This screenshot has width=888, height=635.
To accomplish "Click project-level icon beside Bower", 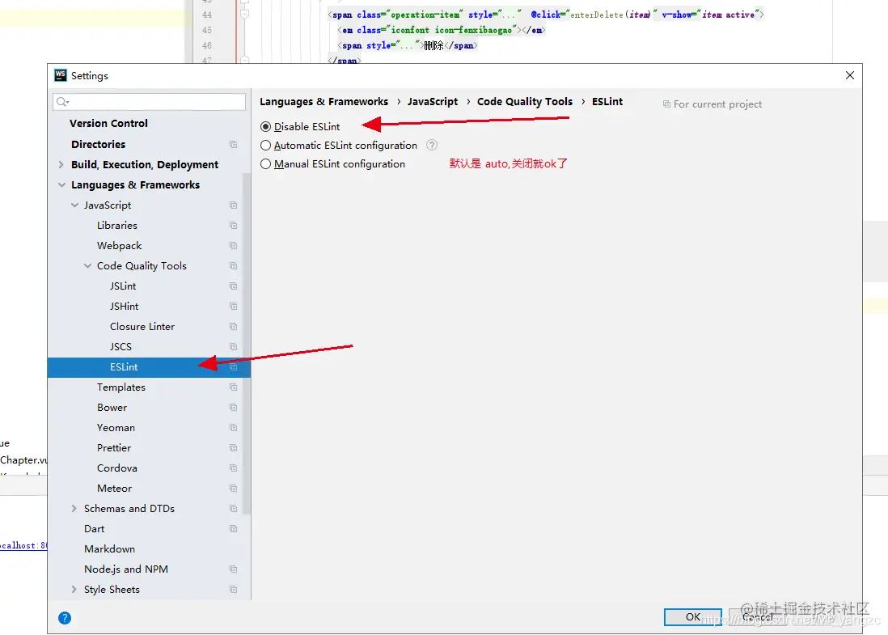I will pos(234,407).
